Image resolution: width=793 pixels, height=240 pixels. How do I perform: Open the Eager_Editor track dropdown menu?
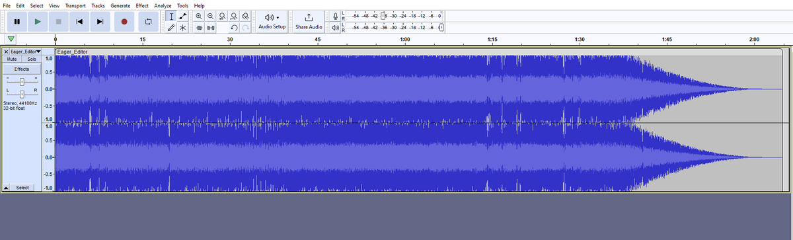coord(26,51)
